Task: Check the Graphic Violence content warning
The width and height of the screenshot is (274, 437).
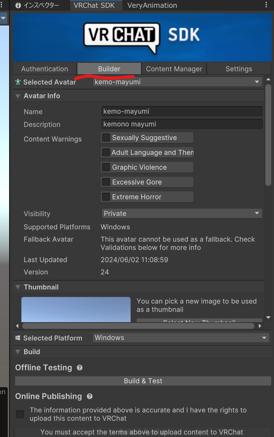Action: point(106,167)
